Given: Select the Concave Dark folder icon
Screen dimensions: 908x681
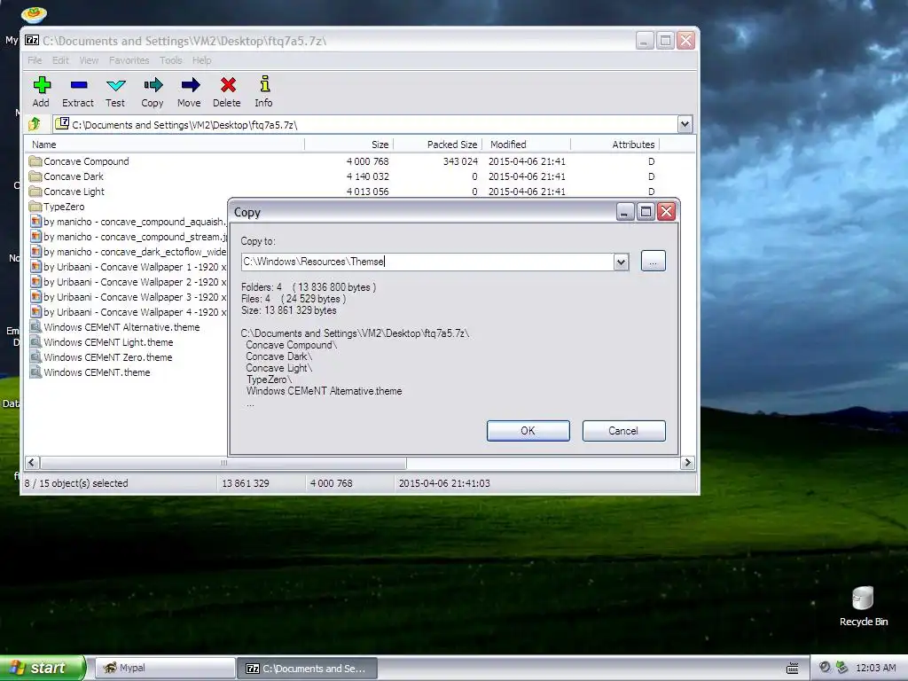Looking at the screenshot, I should click(35, 176).
